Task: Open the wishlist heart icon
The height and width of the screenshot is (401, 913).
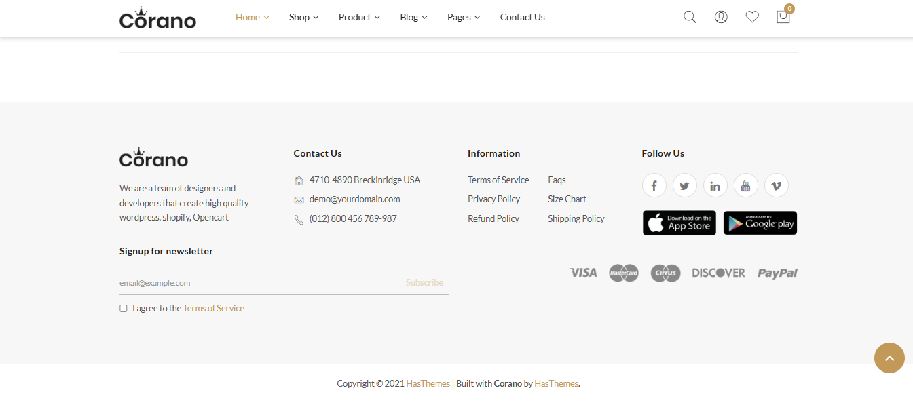Action: tap(752, 17)
